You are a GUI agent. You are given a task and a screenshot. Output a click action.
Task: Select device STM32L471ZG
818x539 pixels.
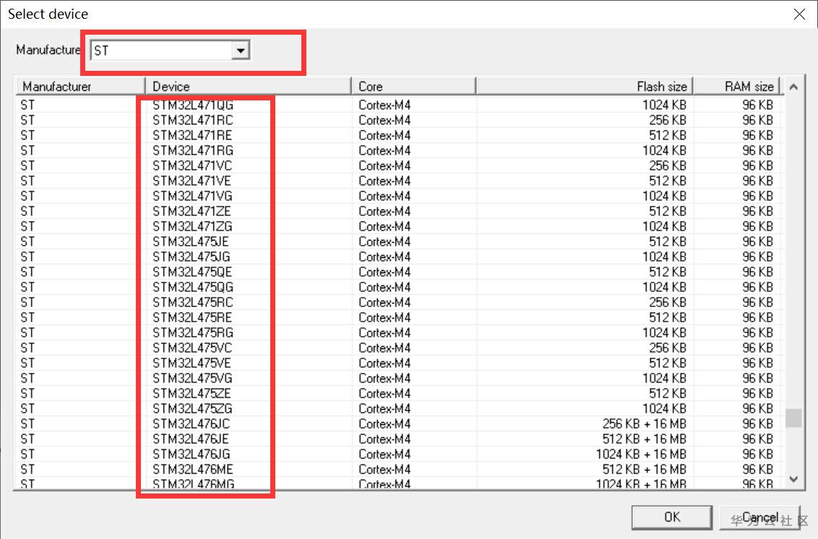pyautogui.click(x=192, y=226)
